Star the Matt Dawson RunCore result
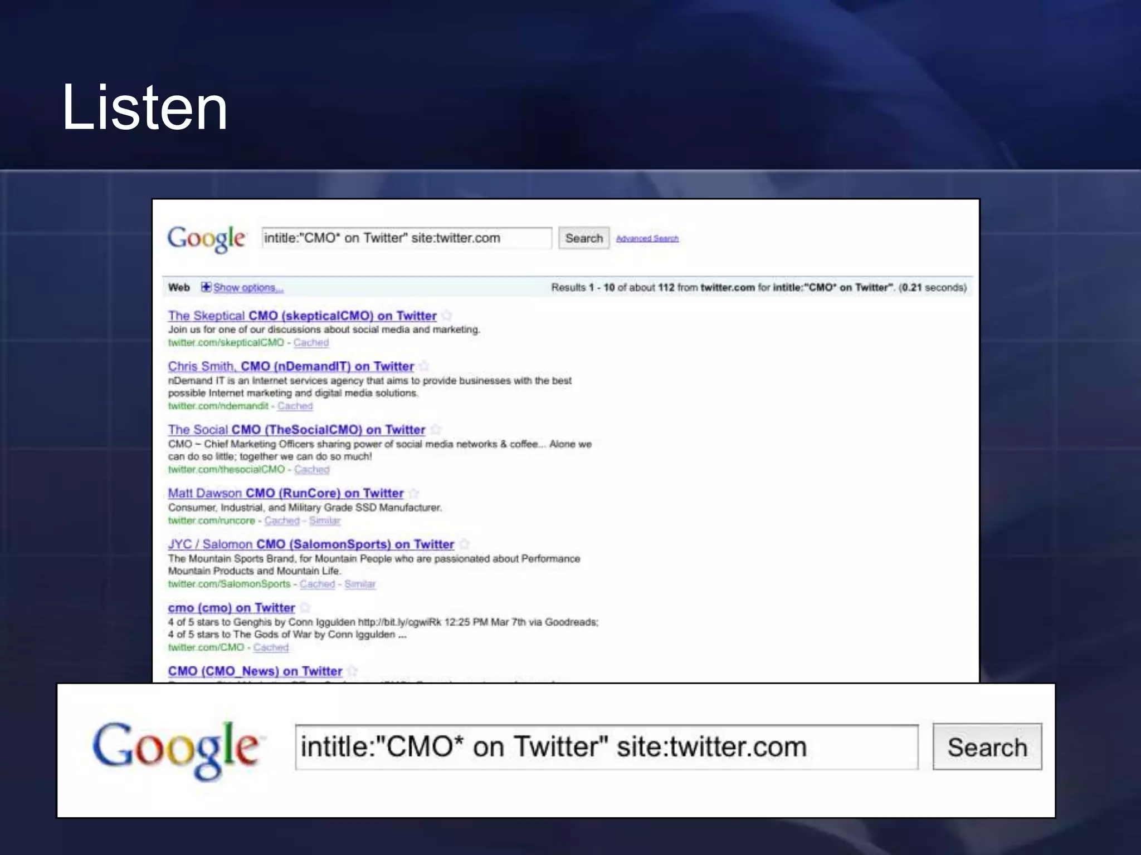This screenshot has height=855, width=1141. click(x=414, y=493)
